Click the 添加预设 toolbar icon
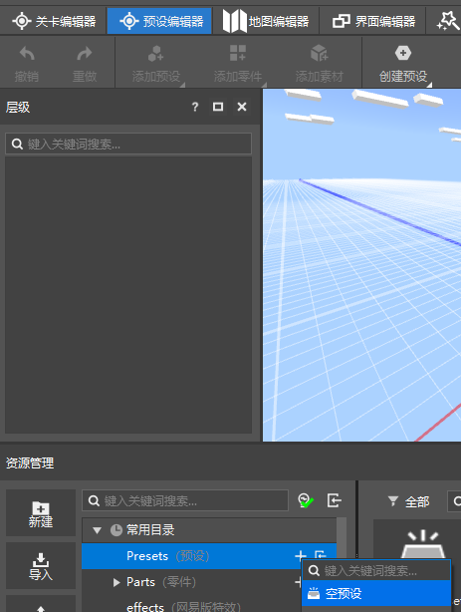This screenshot has width=461, height=612. (x=155, y=54)
